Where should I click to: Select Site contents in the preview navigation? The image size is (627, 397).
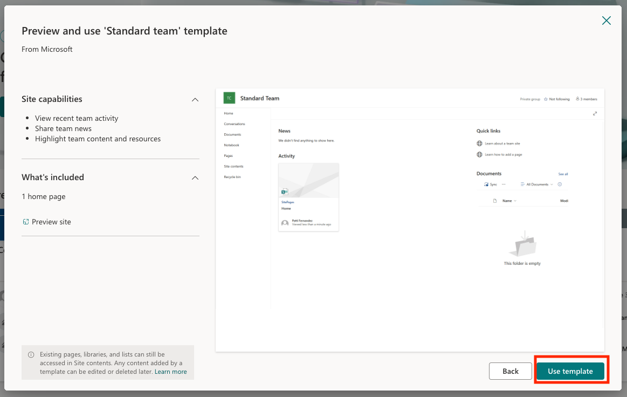233,166
